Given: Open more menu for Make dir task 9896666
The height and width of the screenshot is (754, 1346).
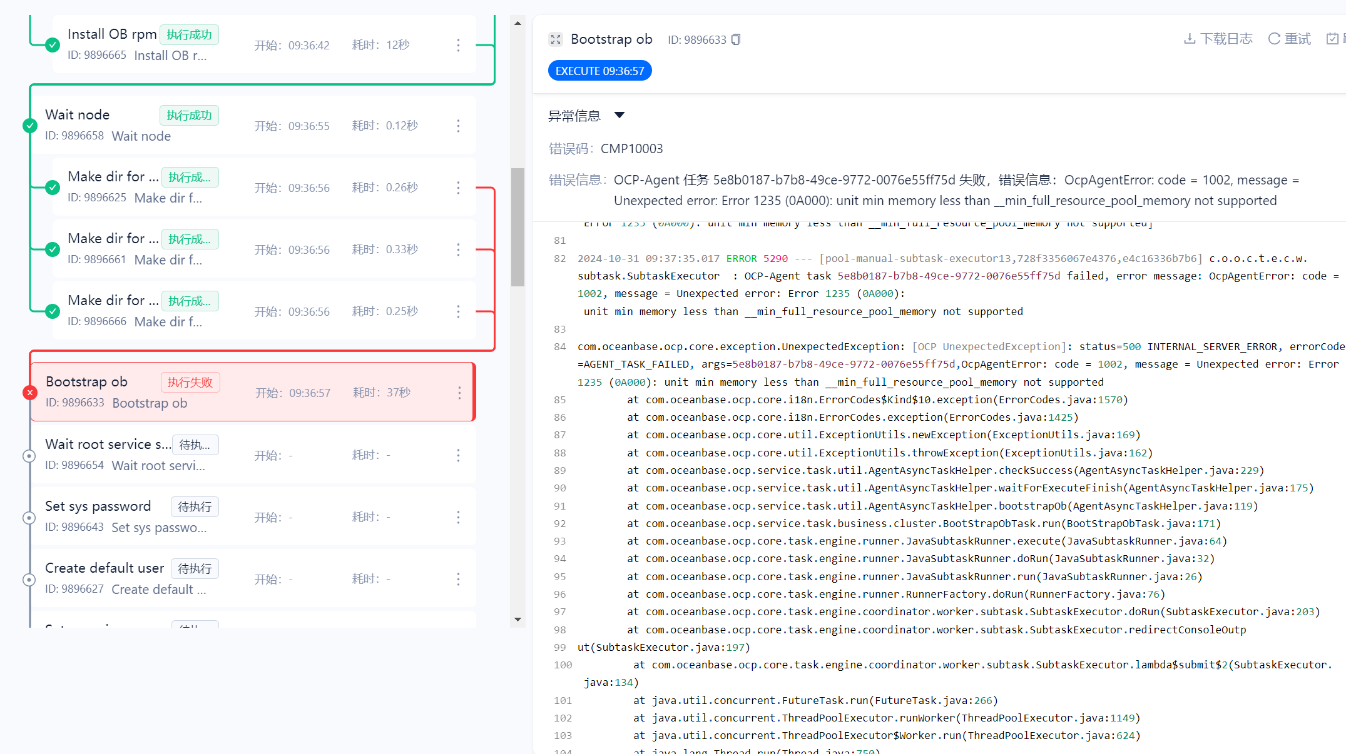Looking at the screenshot, I should pyautogui.click(x=458, y=311).
